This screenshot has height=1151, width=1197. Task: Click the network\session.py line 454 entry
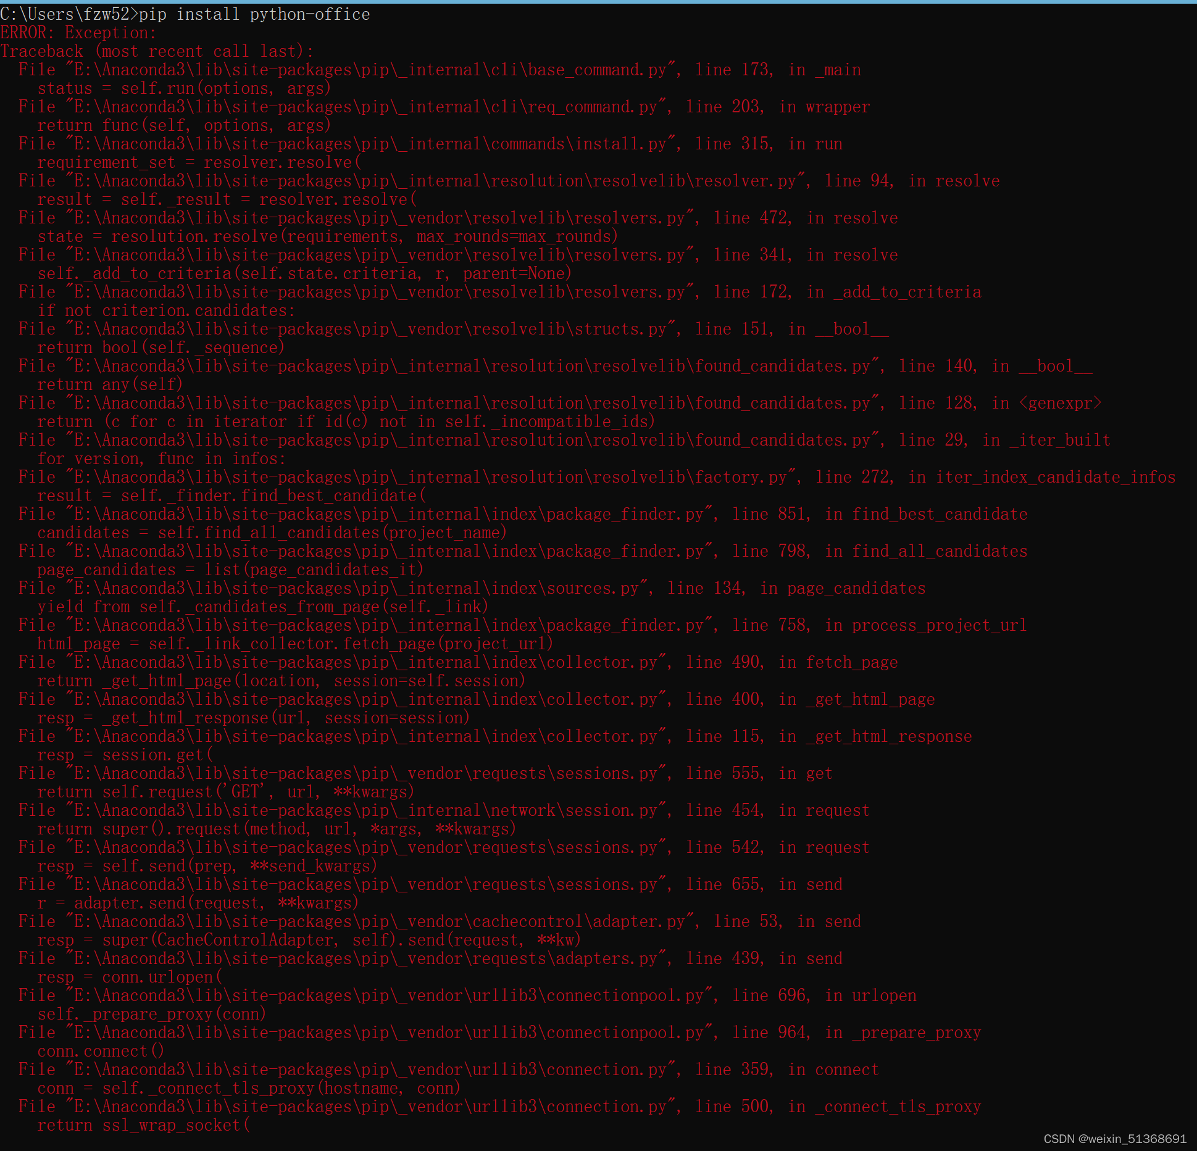443,810
